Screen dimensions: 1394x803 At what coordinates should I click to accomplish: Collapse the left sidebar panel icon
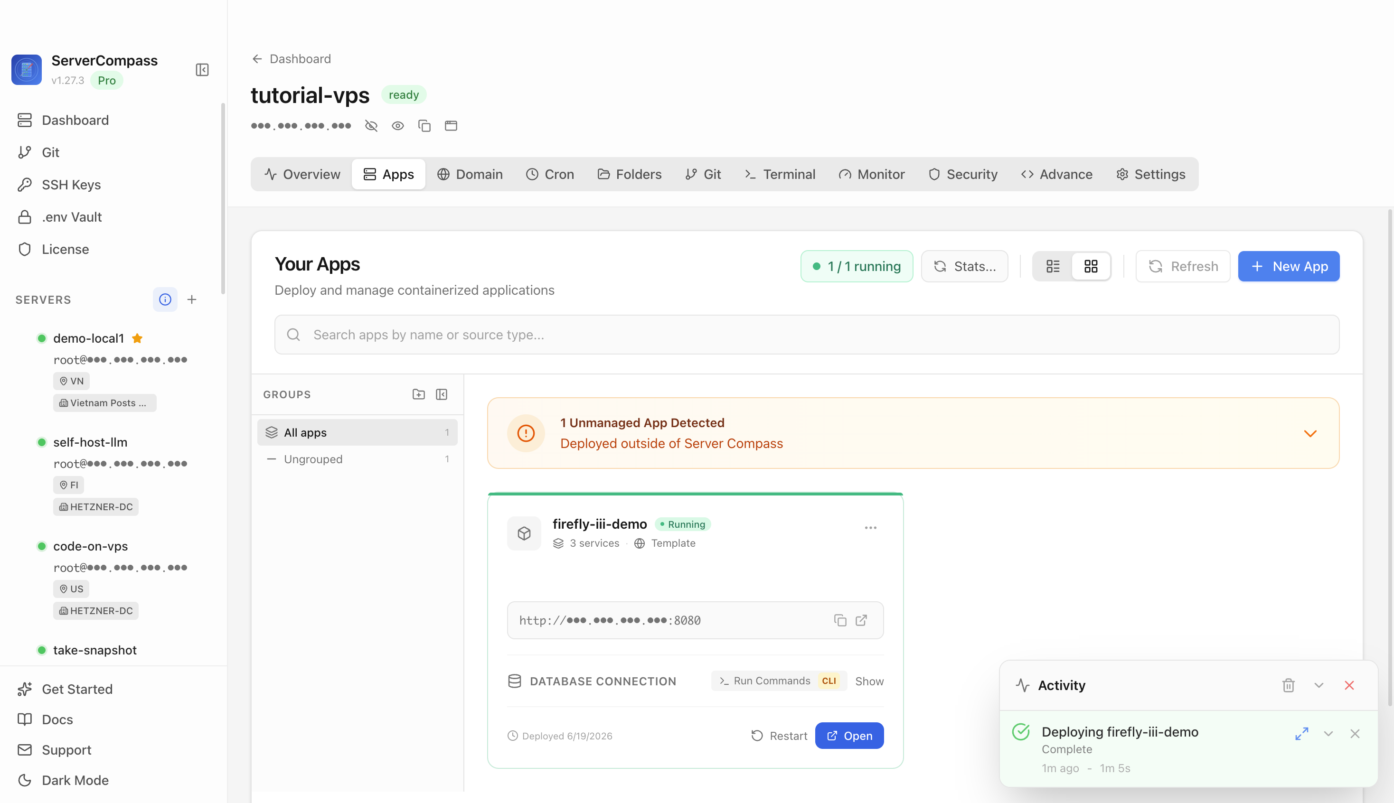pyautogui.click(x=202, y=70)
